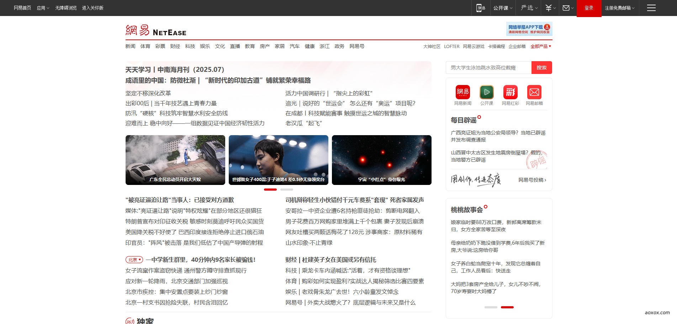
Task: Click 无障碍浏览 link
Action: point(66,8)
